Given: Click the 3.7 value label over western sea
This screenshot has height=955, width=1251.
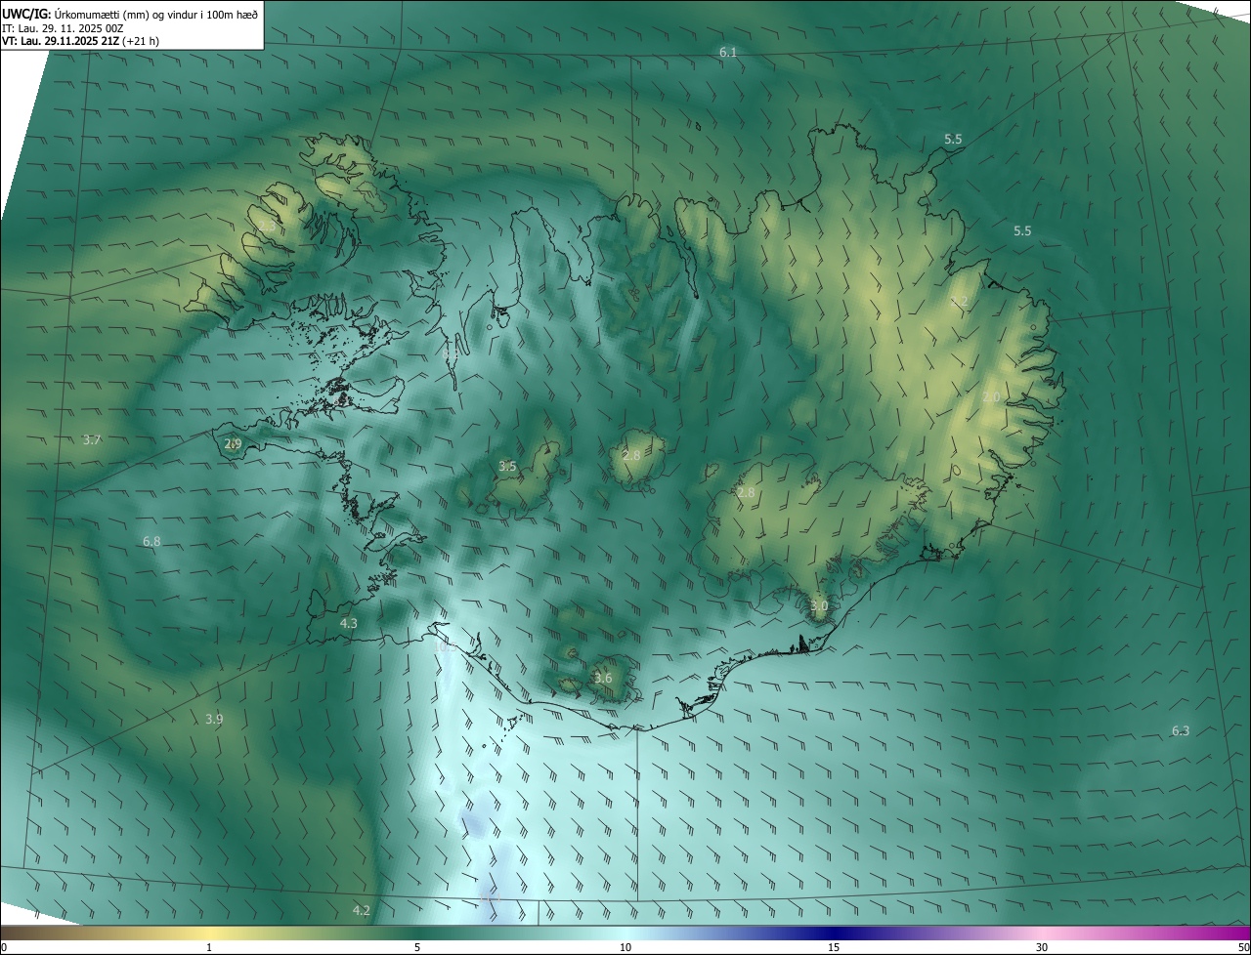Looking at the screenshot, I should [x=92, y=440].
